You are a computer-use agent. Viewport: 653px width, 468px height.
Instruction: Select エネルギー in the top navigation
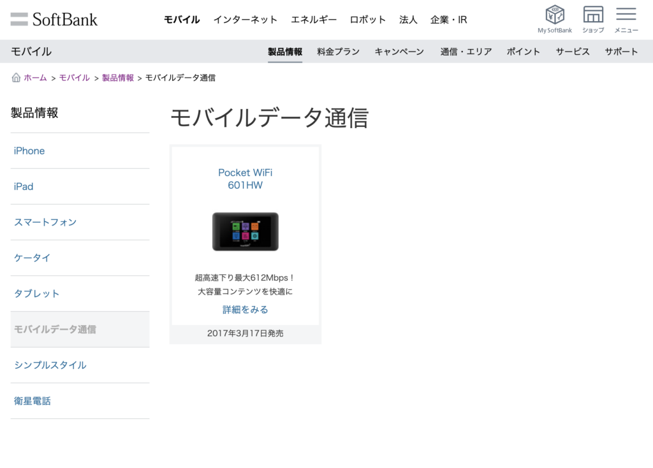coord(314,20)
